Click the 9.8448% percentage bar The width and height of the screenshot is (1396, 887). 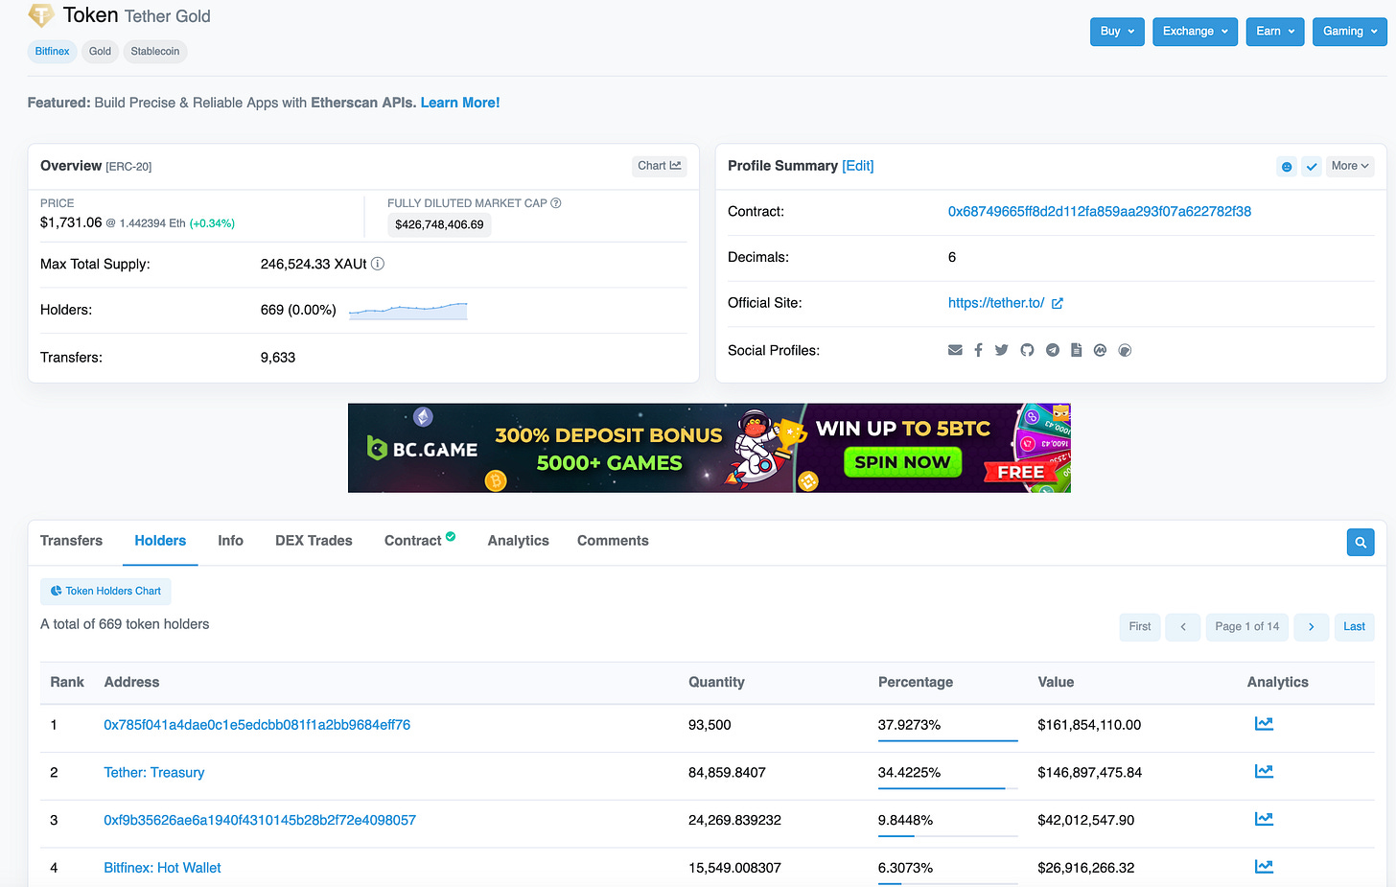tap(947, 836)
